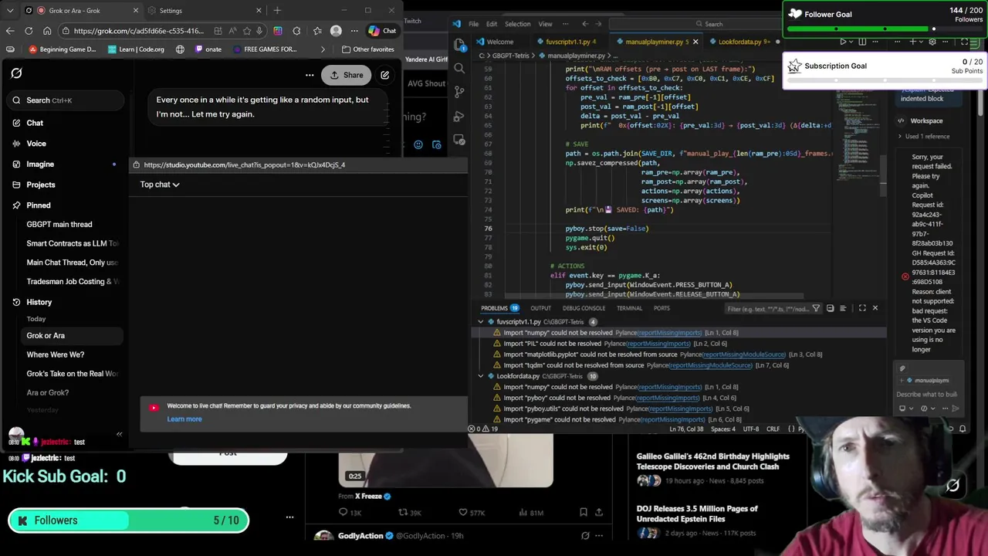988x556 pixels.
Task: Click Learn more link in live chat
Action: coord(184,419)
